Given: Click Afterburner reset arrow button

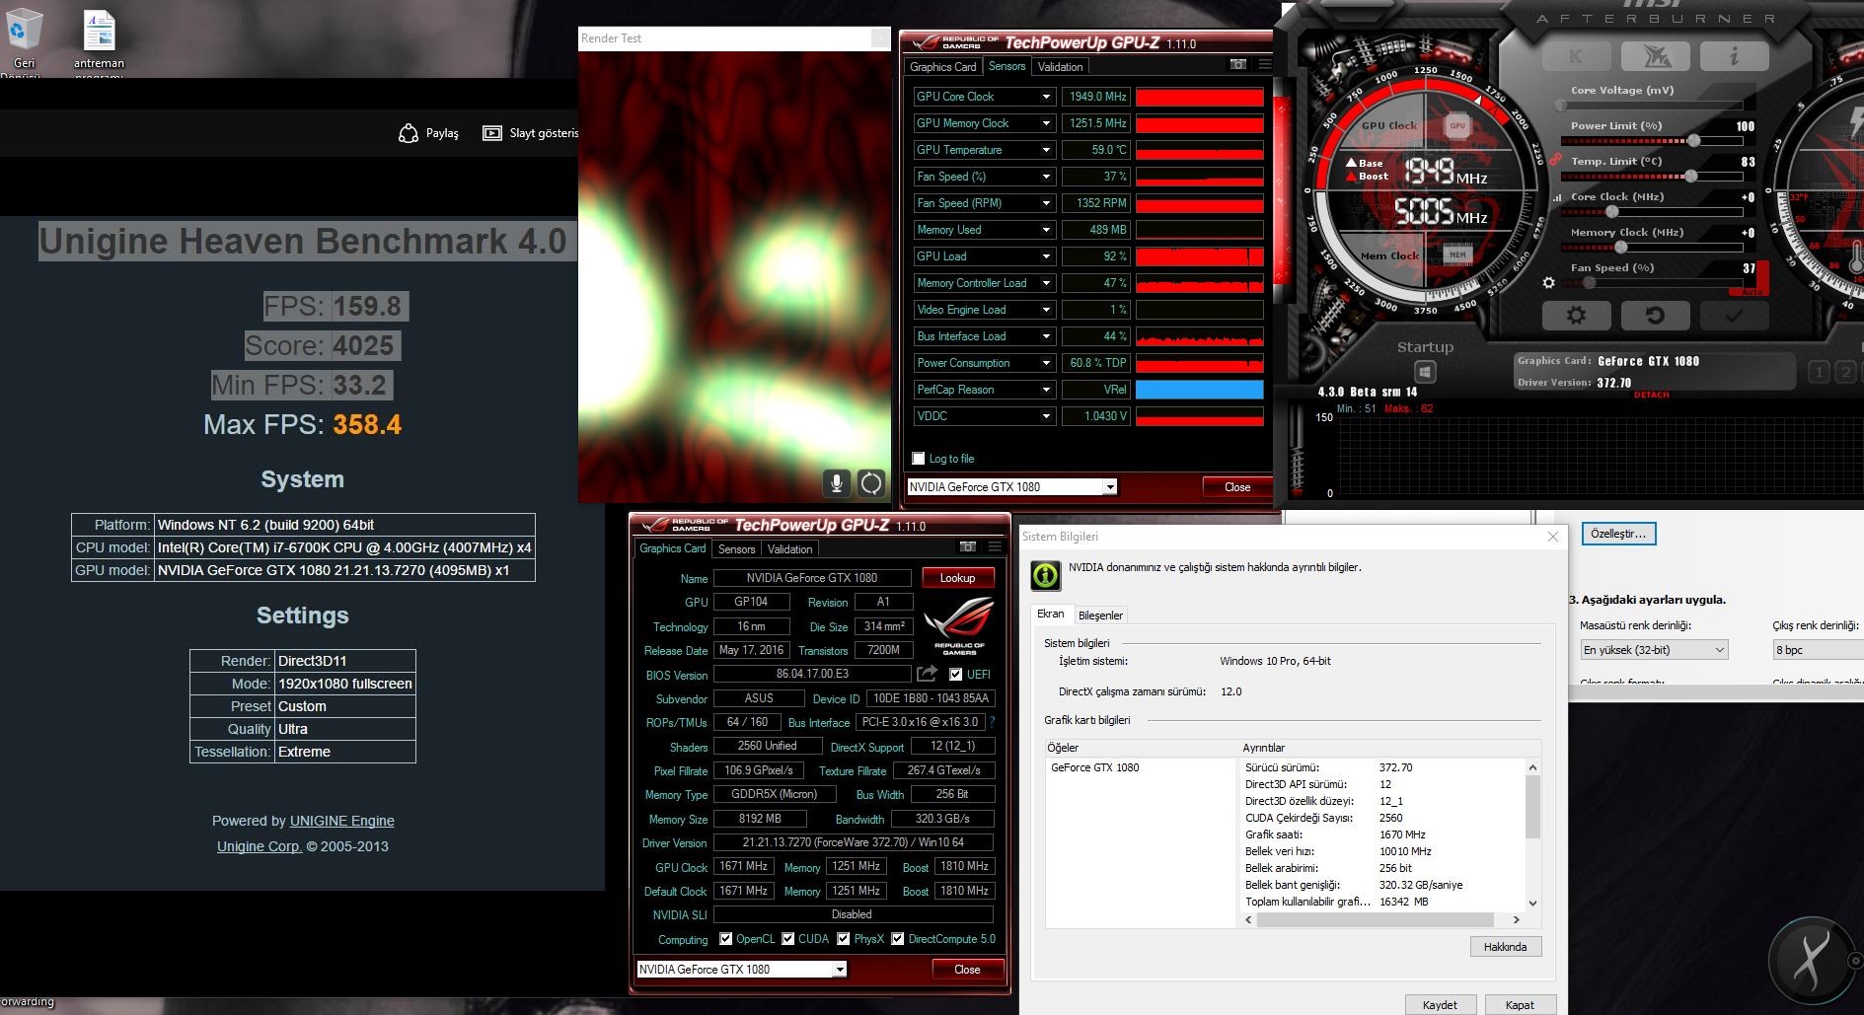Looking at the screenshot, I should tap(1655, 316).
